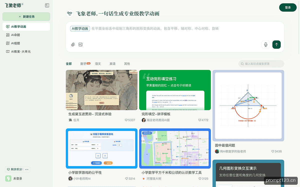The width and height of the screenshot is (300, 187).
Task: Open the AI组题 sidebar item
Action: point(26,43)
